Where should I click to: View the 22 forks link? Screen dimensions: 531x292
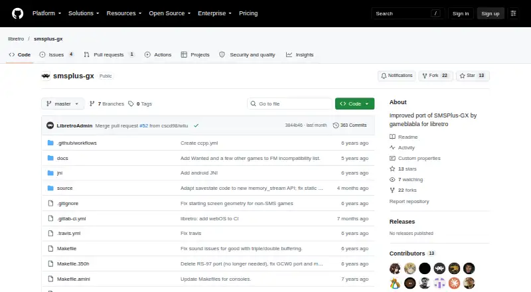coord(404,190)
